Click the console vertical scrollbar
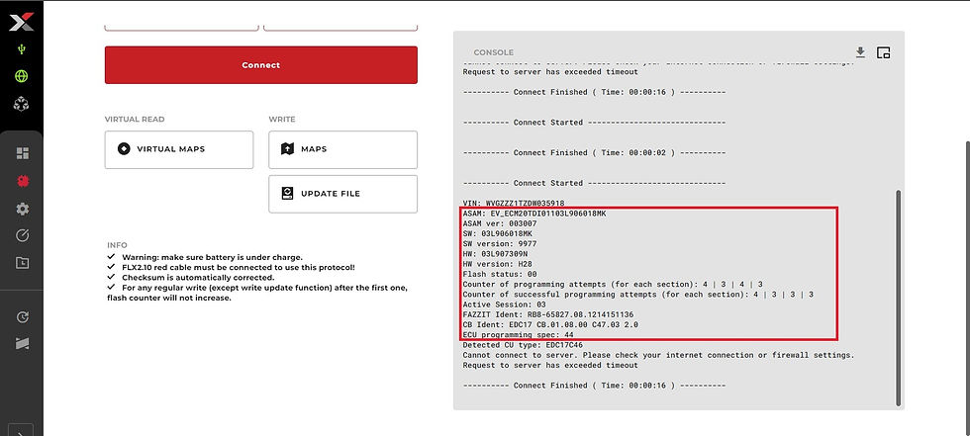The image size is (970, 436). click(x=899, y=298)
